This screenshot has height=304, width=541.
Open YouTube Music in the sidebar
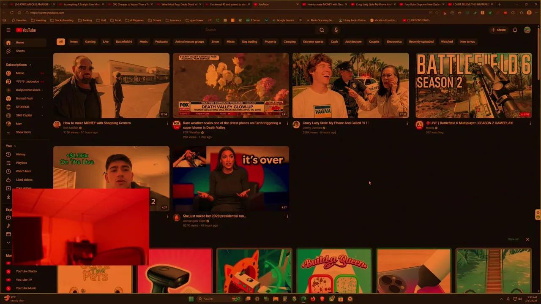pyautogui.click(x=25, y=288)
